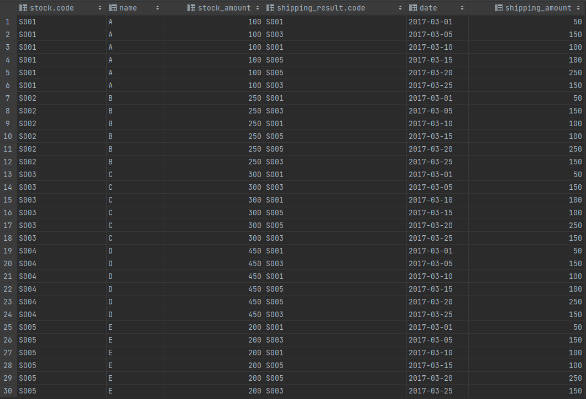Click the table icon beside shipping_result.code header

tap(270, 8)
